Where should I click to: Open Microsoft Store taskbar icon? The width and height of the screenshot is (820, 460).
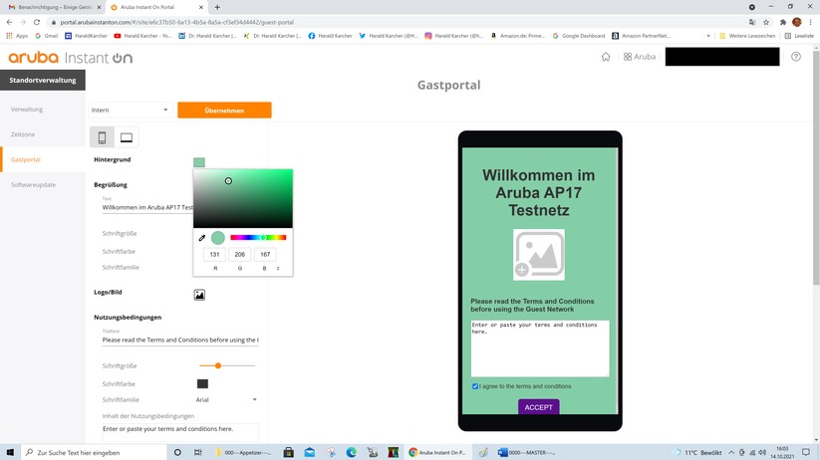coord(289,453)
